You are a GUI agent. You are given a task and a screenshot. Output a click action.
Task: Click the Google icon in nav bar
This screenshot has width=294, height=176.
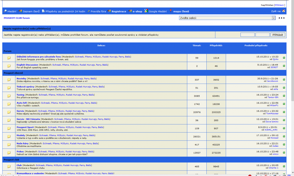click(146, 11)
